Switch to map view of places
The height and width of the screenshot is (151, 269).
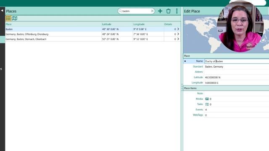click(15, 18)
